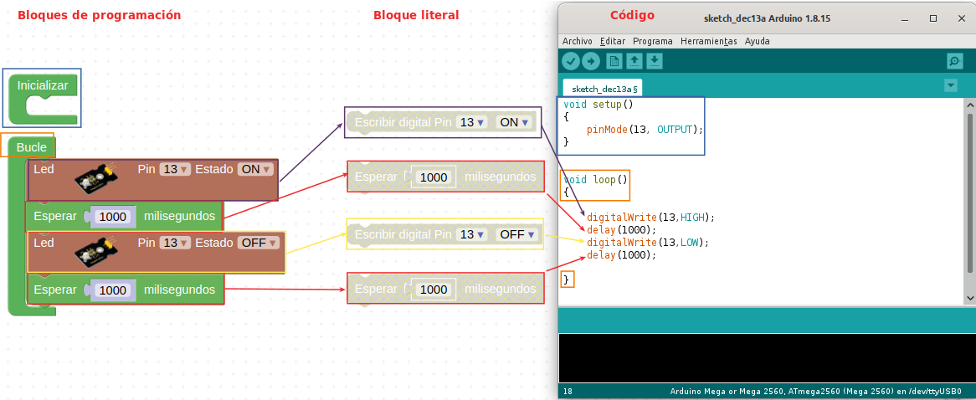Select the sketch_dec13a tab
This screenshot has width=976, height=400.
pos(602,89)
